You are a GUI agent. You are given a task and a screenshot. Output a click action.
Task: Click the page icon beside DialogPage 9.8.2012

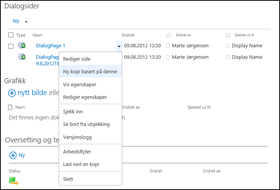click(x=22, y=56)
